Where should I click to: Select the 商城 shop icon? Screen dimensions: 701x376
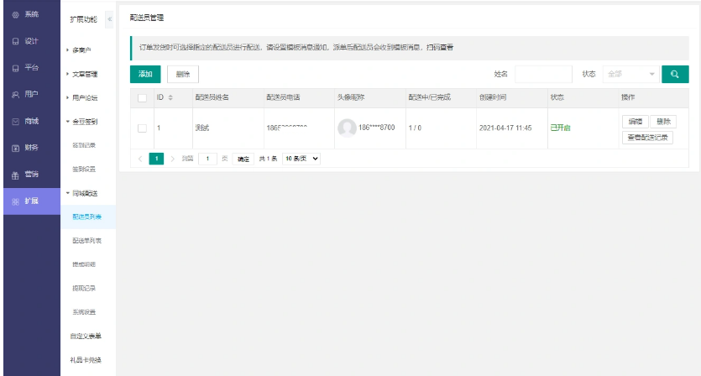coord(17,121)
